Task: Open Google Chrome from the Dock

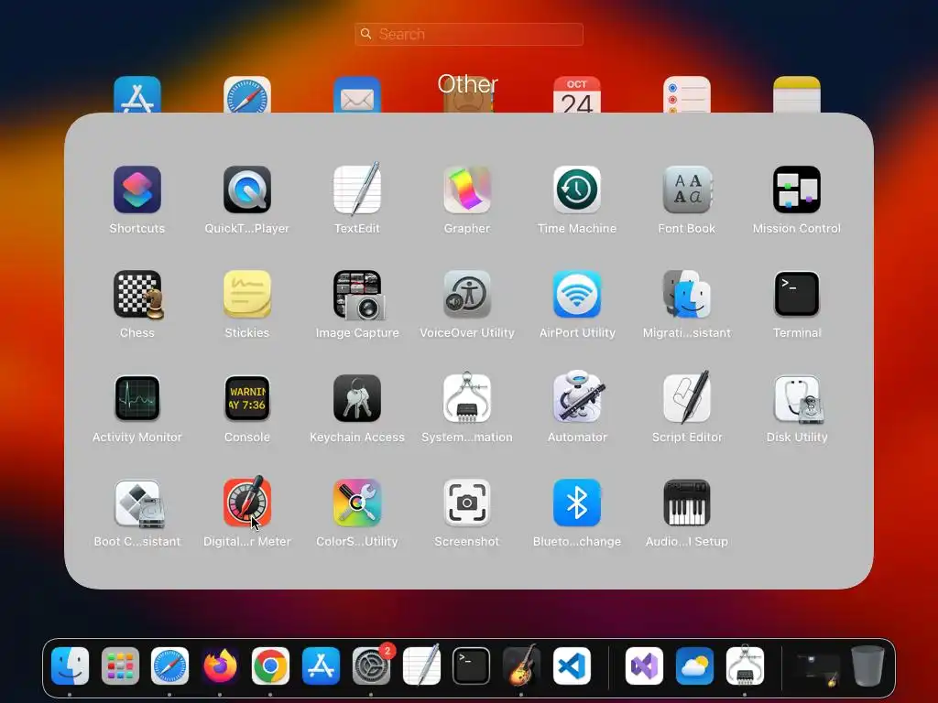Action: click(270, 666)
